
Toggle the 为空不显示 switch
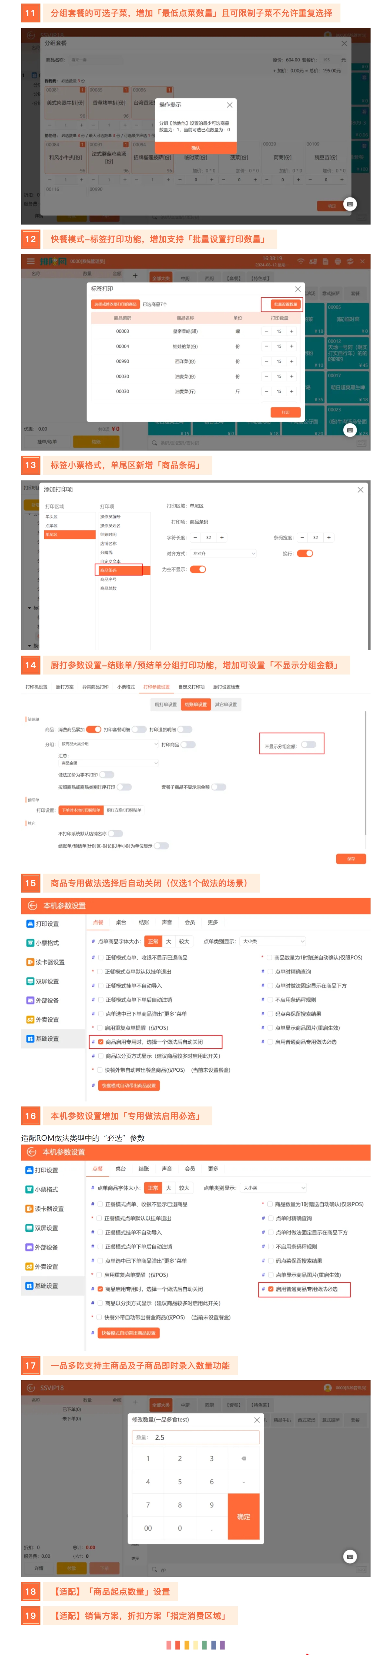click(x=198, y=569)
